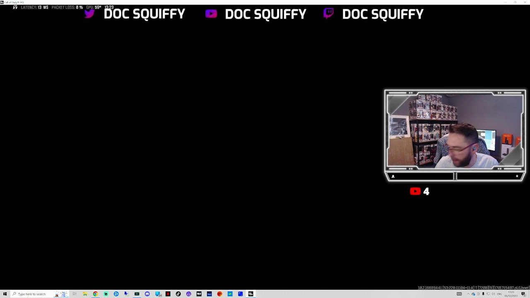Click the Twitch DOC SQUIFFY label
This screenshot has height=298, width=530.
pos(382,14)
